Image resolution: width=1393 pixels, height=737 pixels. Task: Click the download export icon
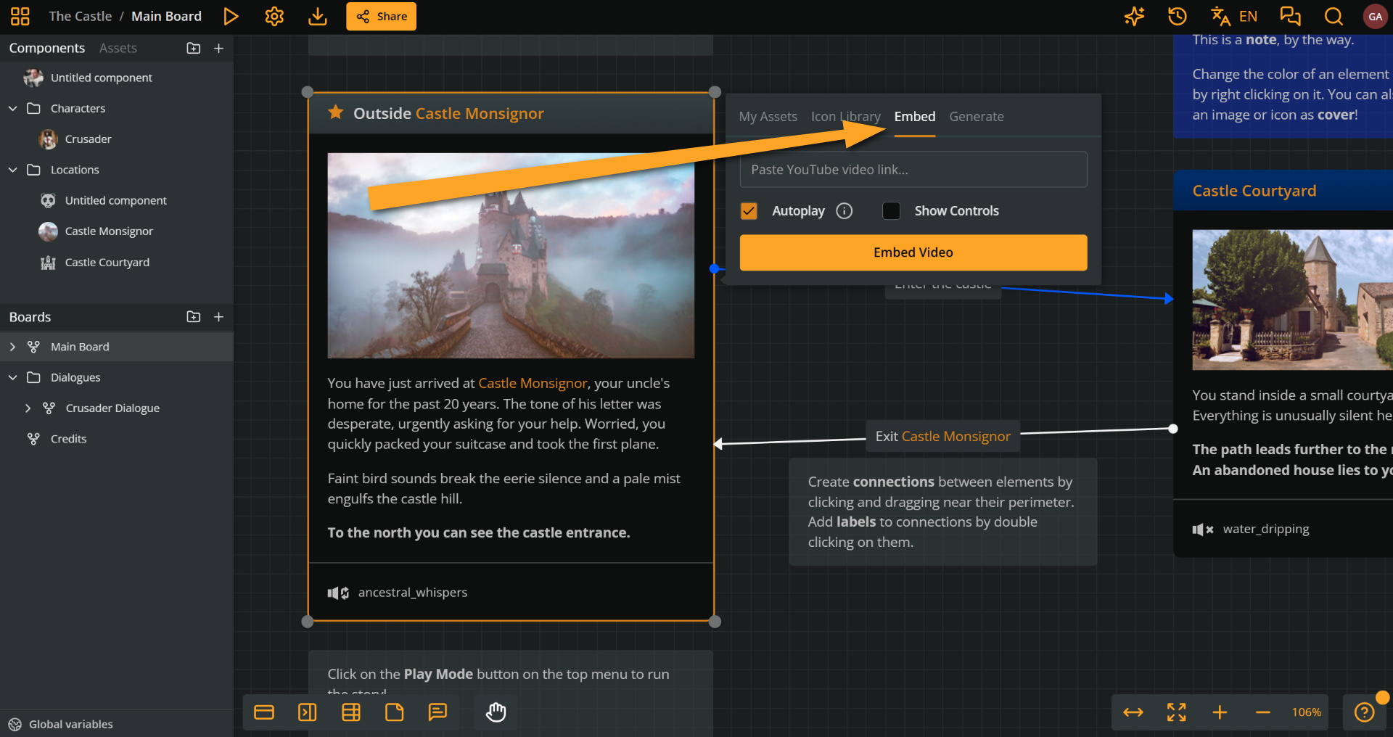(318, 16)
